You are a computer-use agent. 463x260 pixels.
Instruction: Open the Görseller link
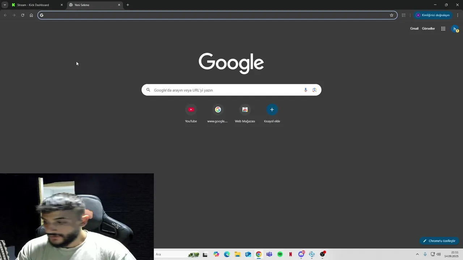click(428, 29)
